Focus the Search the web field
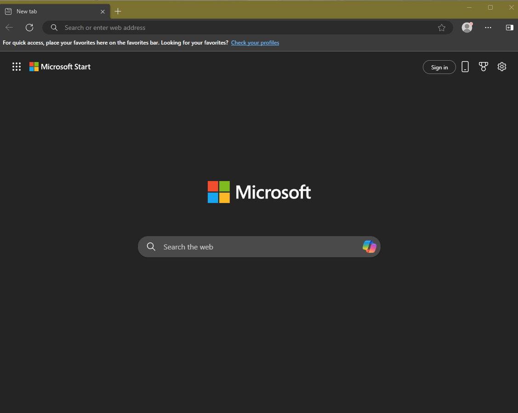518x413 pixels. [x=259, y=247]
